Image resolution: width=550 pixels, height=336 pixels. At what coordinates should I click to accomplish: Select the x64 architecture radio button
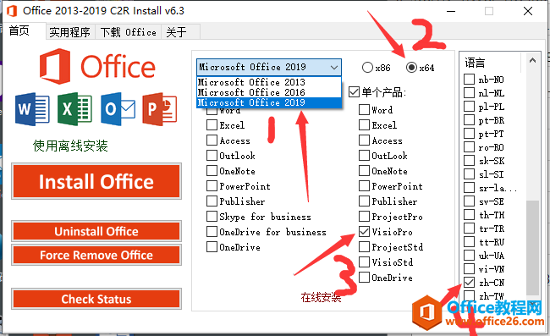click(411, 68)
